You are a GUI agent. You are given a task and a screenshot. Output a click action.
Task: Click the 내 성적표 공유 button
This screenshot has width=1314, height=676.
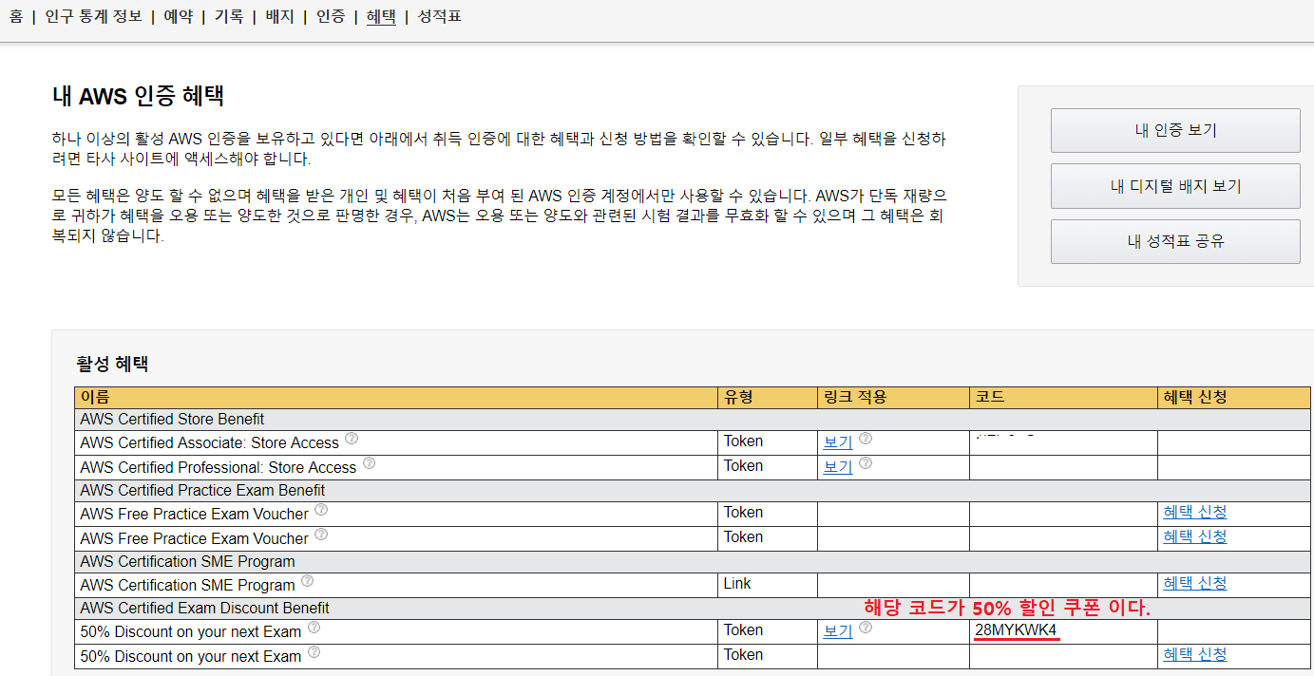click(x=1175, y=241)
